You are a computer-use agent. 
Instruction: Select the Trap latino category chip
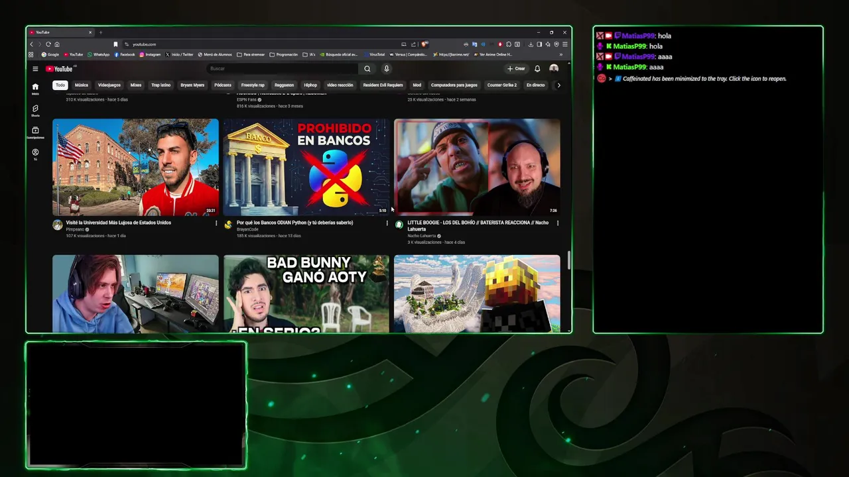[161, 85]
